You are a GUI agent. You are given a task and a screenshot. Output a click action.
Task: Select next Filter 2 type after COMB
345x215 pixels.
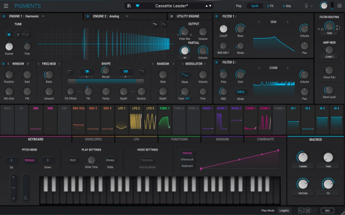click(x=287, y=68)
